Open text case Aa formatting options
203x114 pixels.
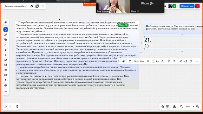[x=157, y=61]
